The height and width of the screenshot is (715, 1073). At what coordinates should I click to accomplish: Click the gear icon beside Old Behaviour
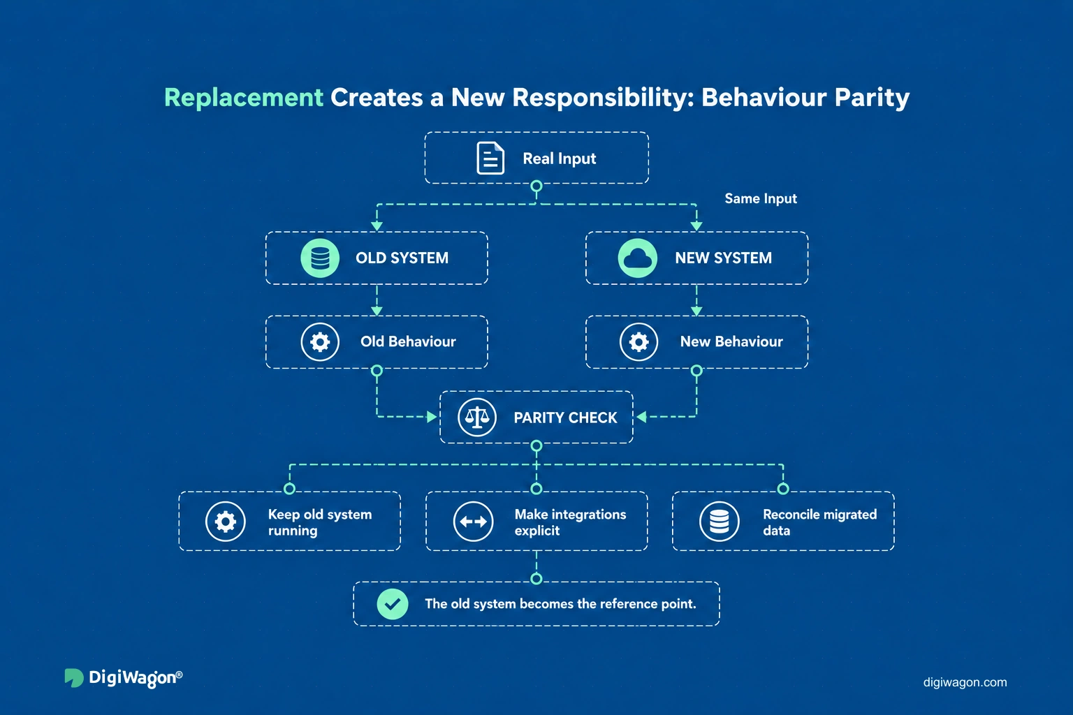point(320,341)
